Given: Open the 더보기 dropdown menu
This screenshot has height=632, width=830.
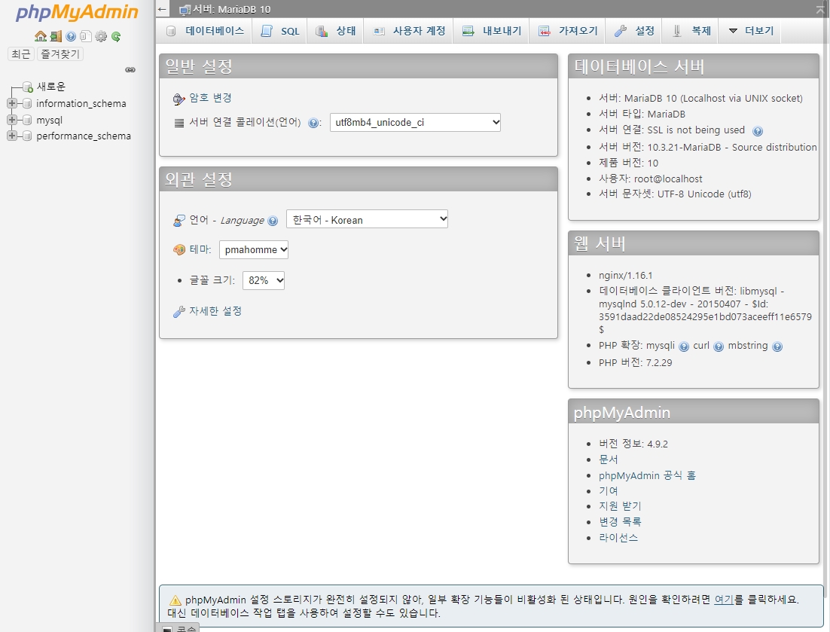Looking at the screenshot, I should click(x=751, y=31).
